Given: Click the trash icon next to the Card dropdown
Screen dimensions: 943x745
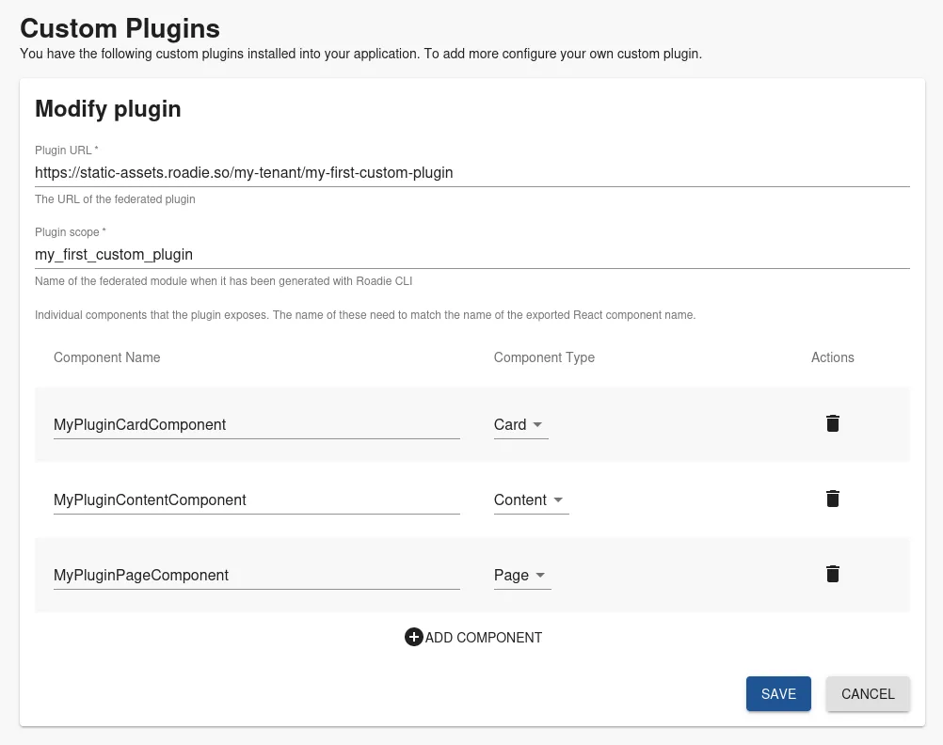Looking at the screenshot, I should (x=832, y=423).
